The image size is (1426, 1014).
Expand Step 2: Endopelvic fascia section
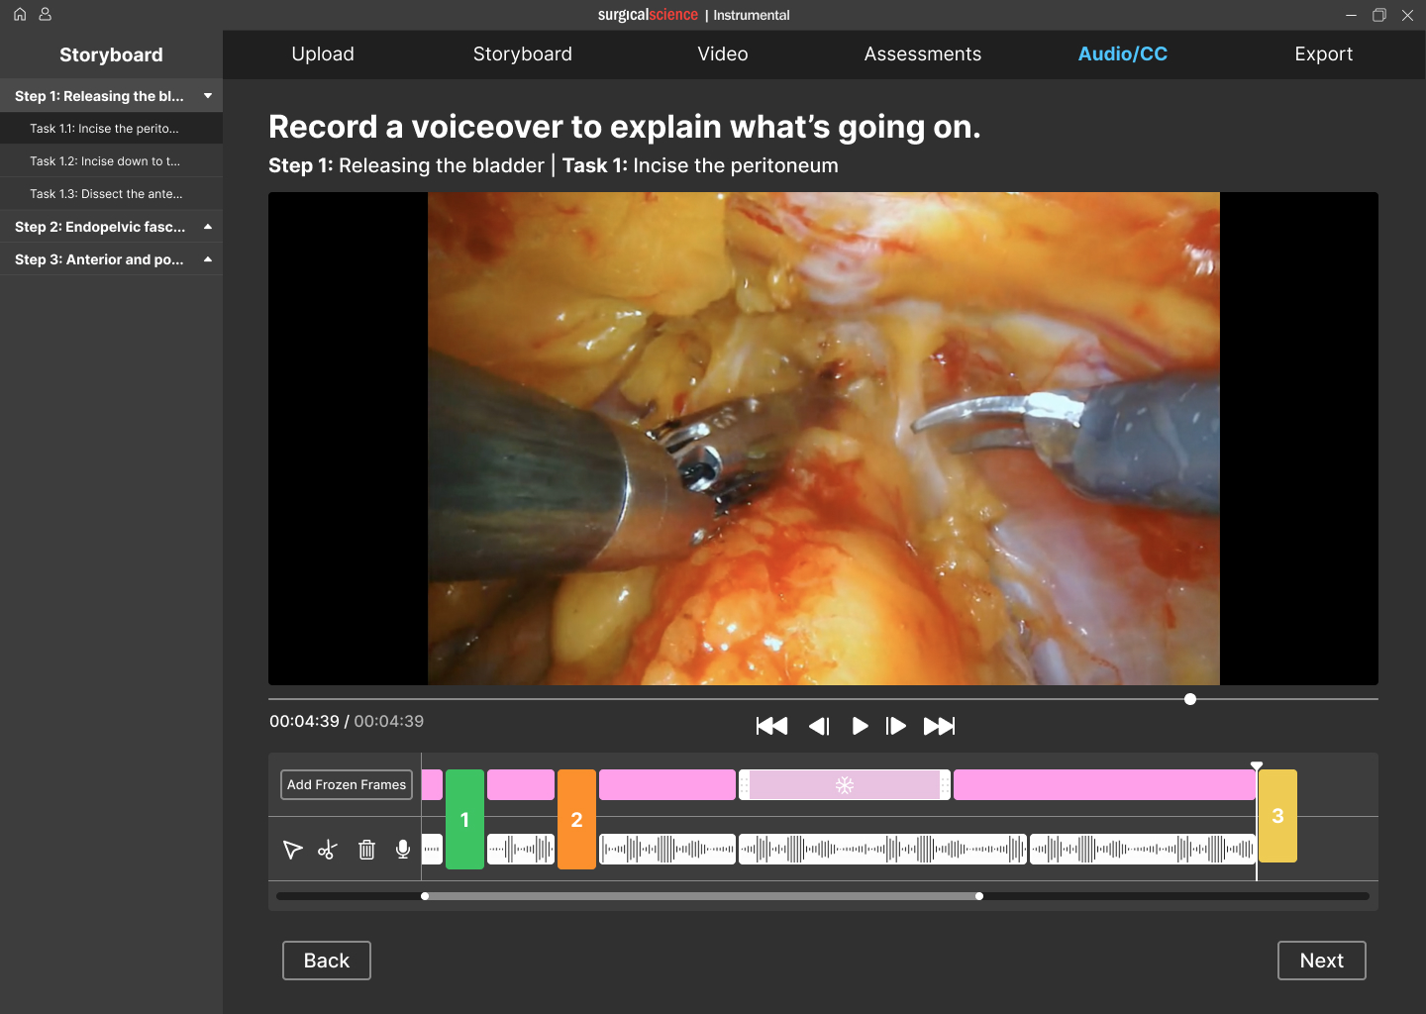click(x=208, y=227)
